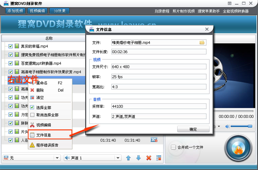This screenshot has width=258, height=170.
Task: Open the 全能视频转换器 link
Action: (x=236, y=11)
